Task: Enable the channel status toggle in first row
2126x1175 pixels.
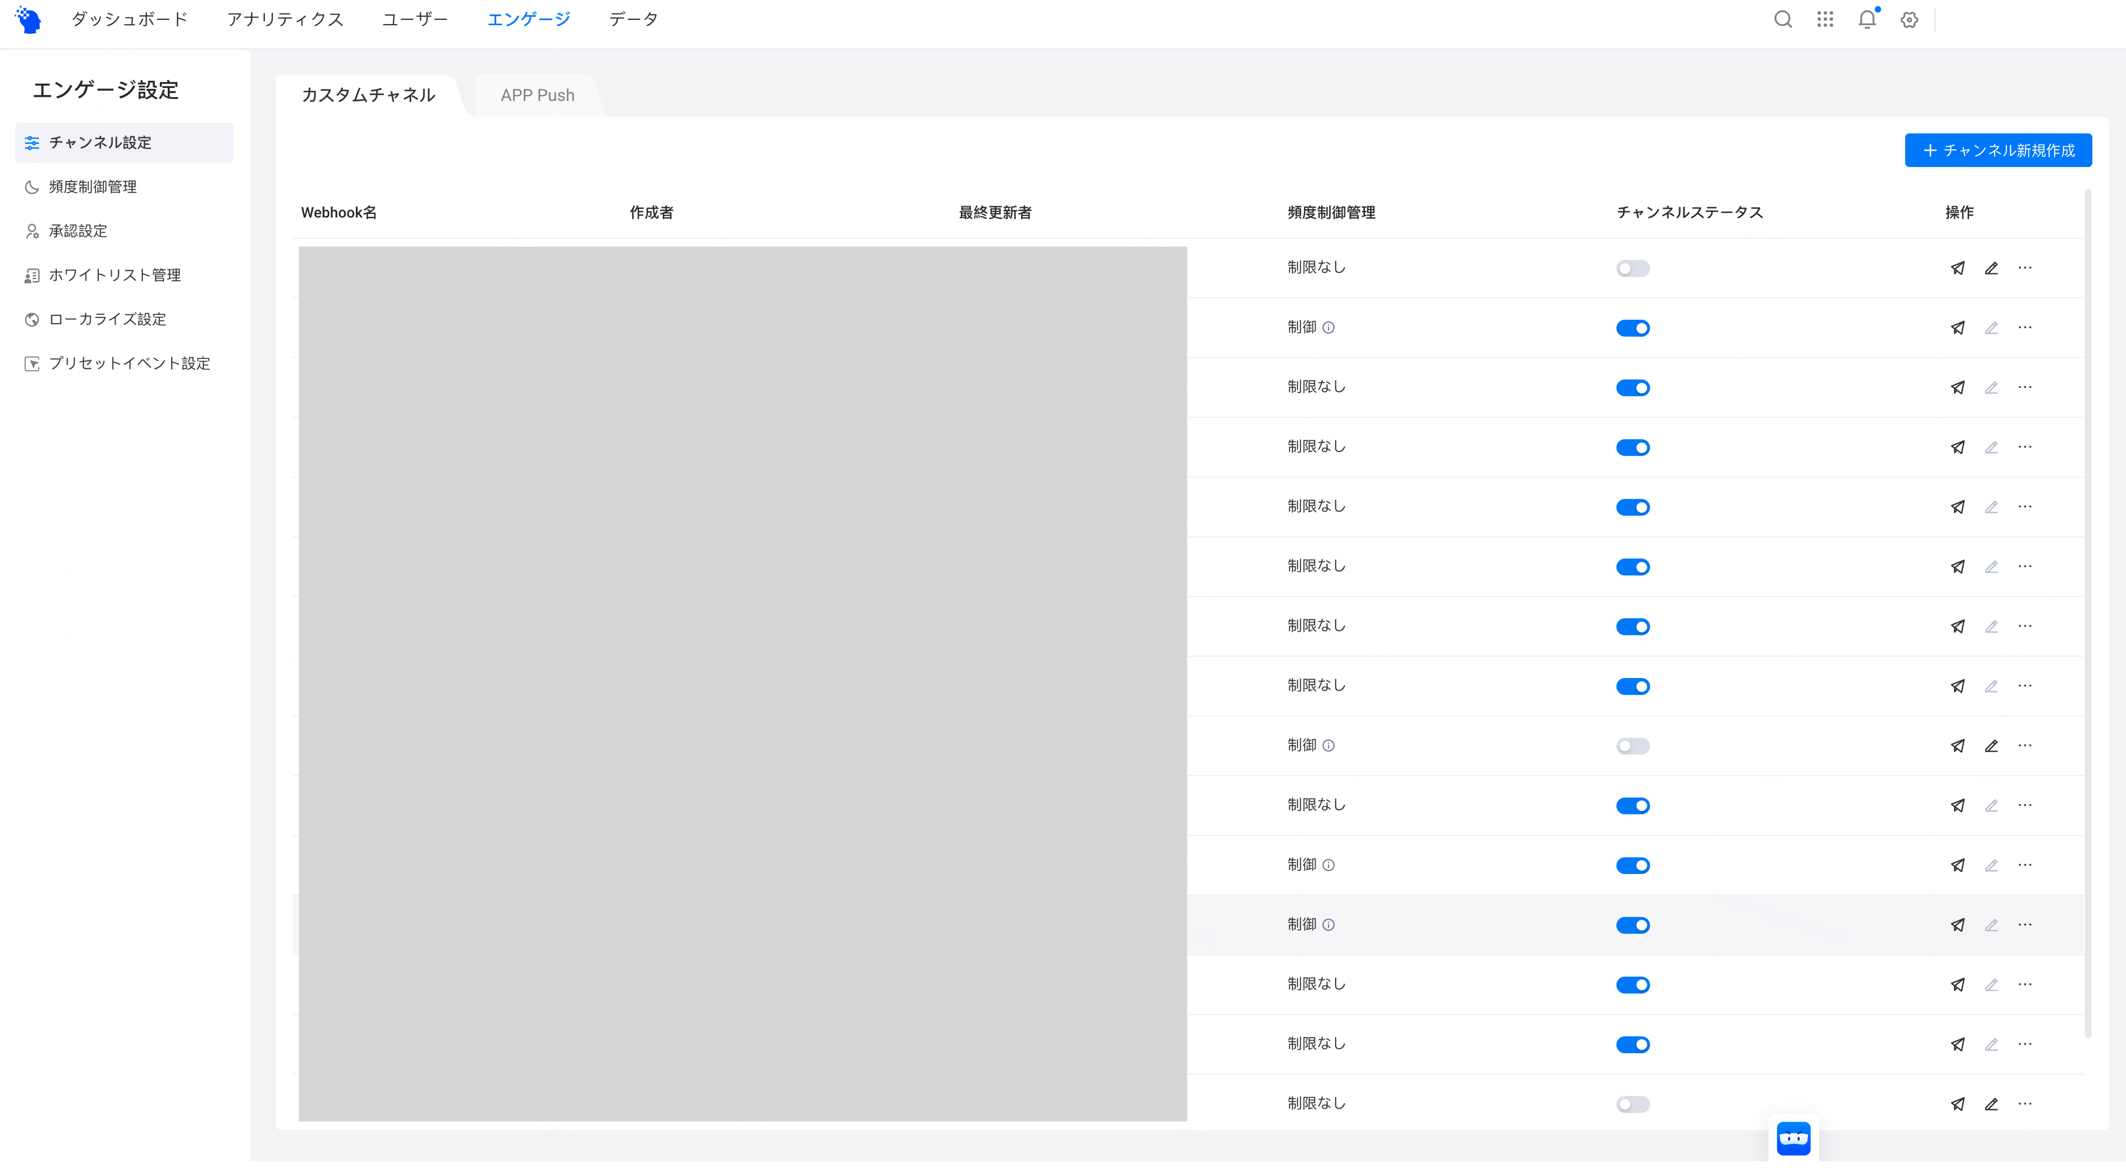Action: [x=1632, y=268]
